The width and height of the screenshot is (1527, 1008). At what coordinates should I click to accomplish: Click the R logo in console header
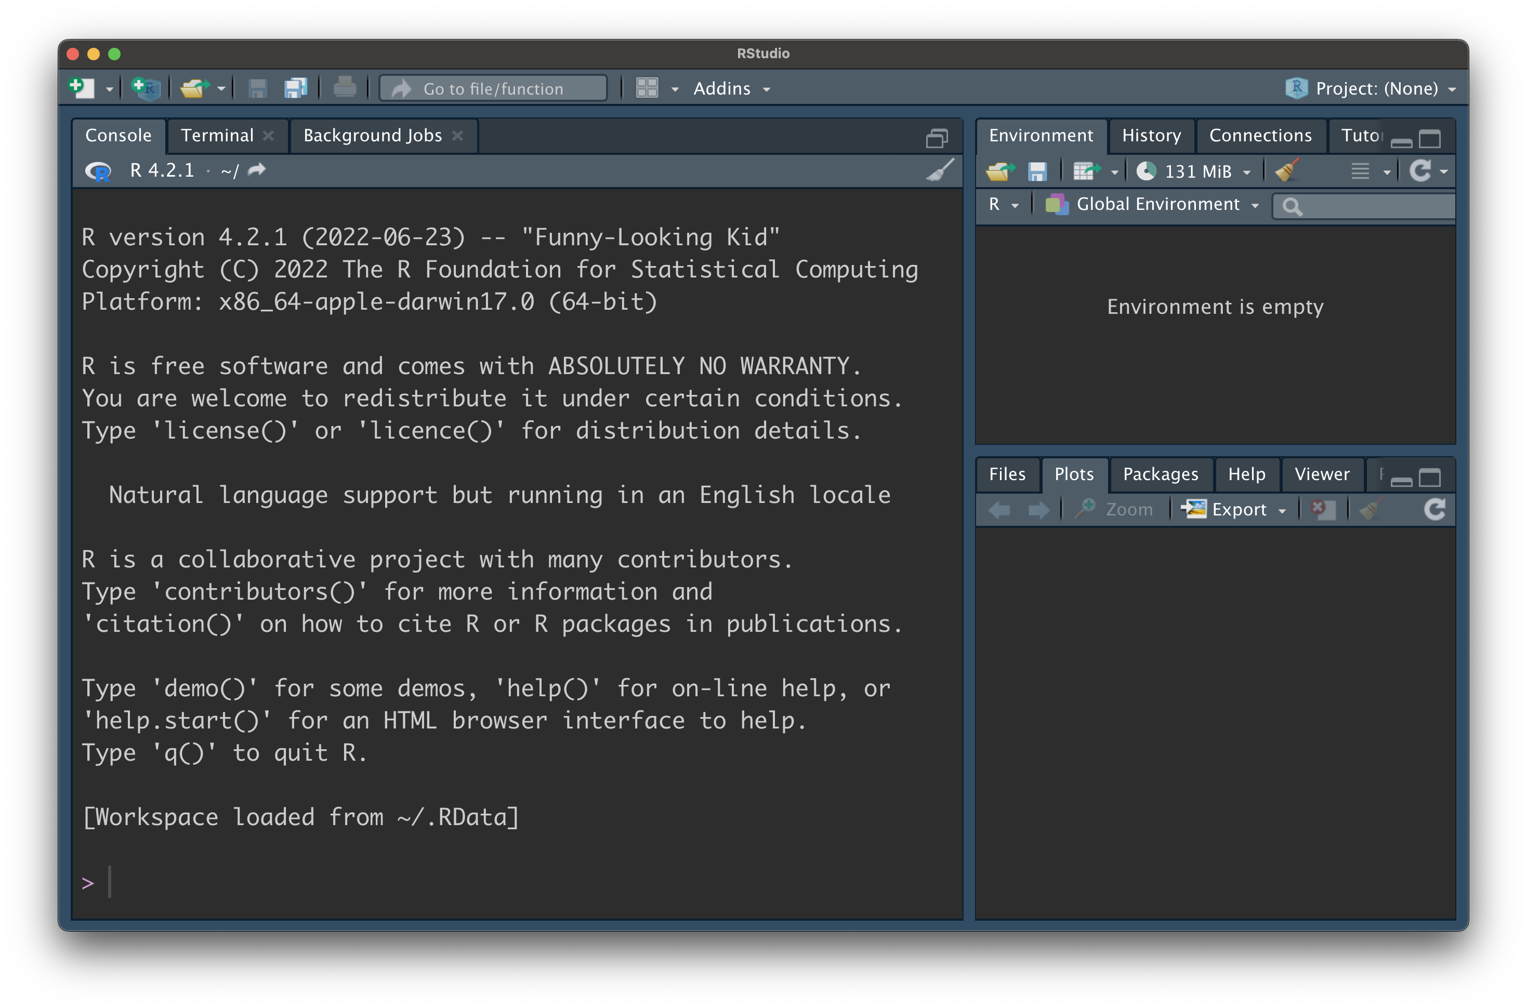point(98,171)
